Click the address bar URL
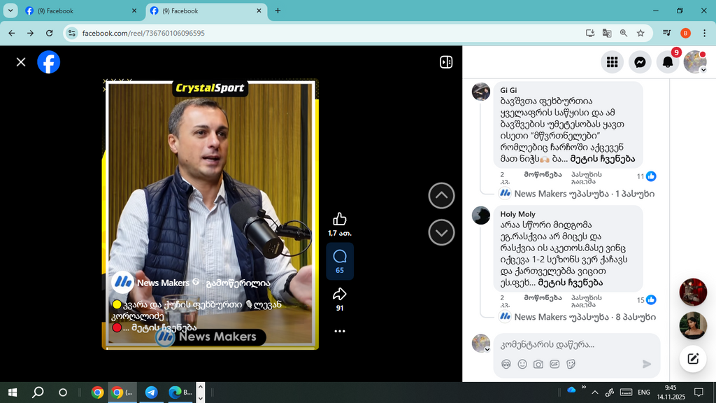This screenshot has height=403, width=716. pos(143,33)
